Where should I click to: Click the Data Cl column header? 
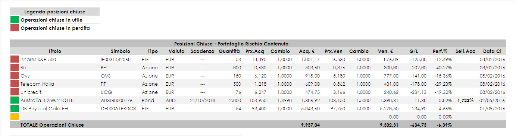point(492,51)
